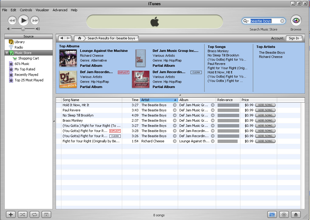The image size is (310, 220).
Task: Go back in the Music Store
Action: coord(62,38)
